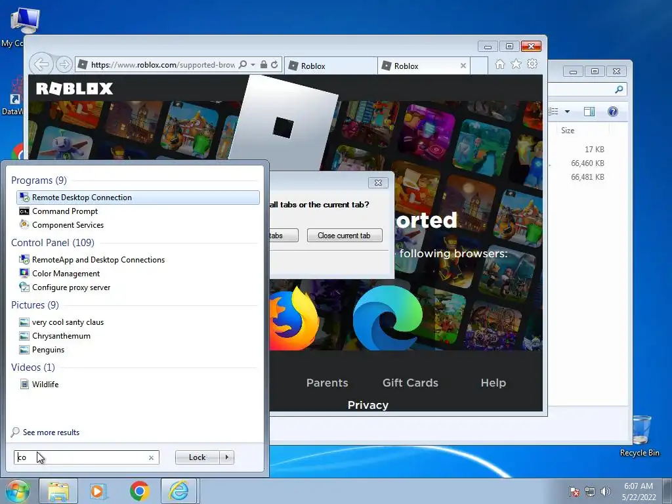Click the Explorer window search icon
This screenshot has width=672, height=504.
[x=619, y=89]
